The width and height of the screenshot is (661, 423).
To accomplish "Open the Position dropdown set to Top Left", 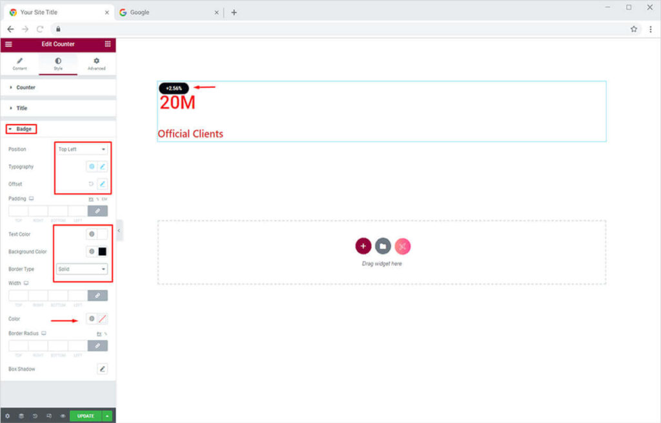I will pos(81,149).
